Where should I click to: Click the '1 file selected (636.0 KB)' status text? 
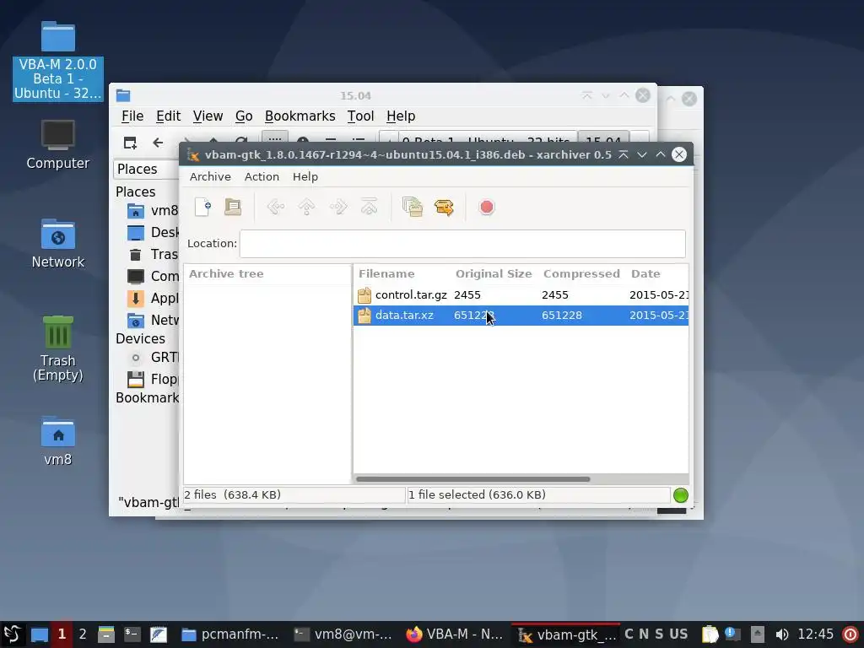(x=477, y=494)
